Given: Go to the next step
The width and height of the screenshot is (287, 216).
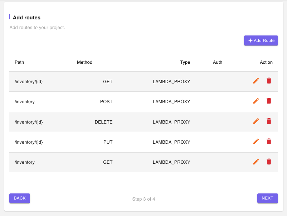Looking at the screenshot, I should (267, 198).
